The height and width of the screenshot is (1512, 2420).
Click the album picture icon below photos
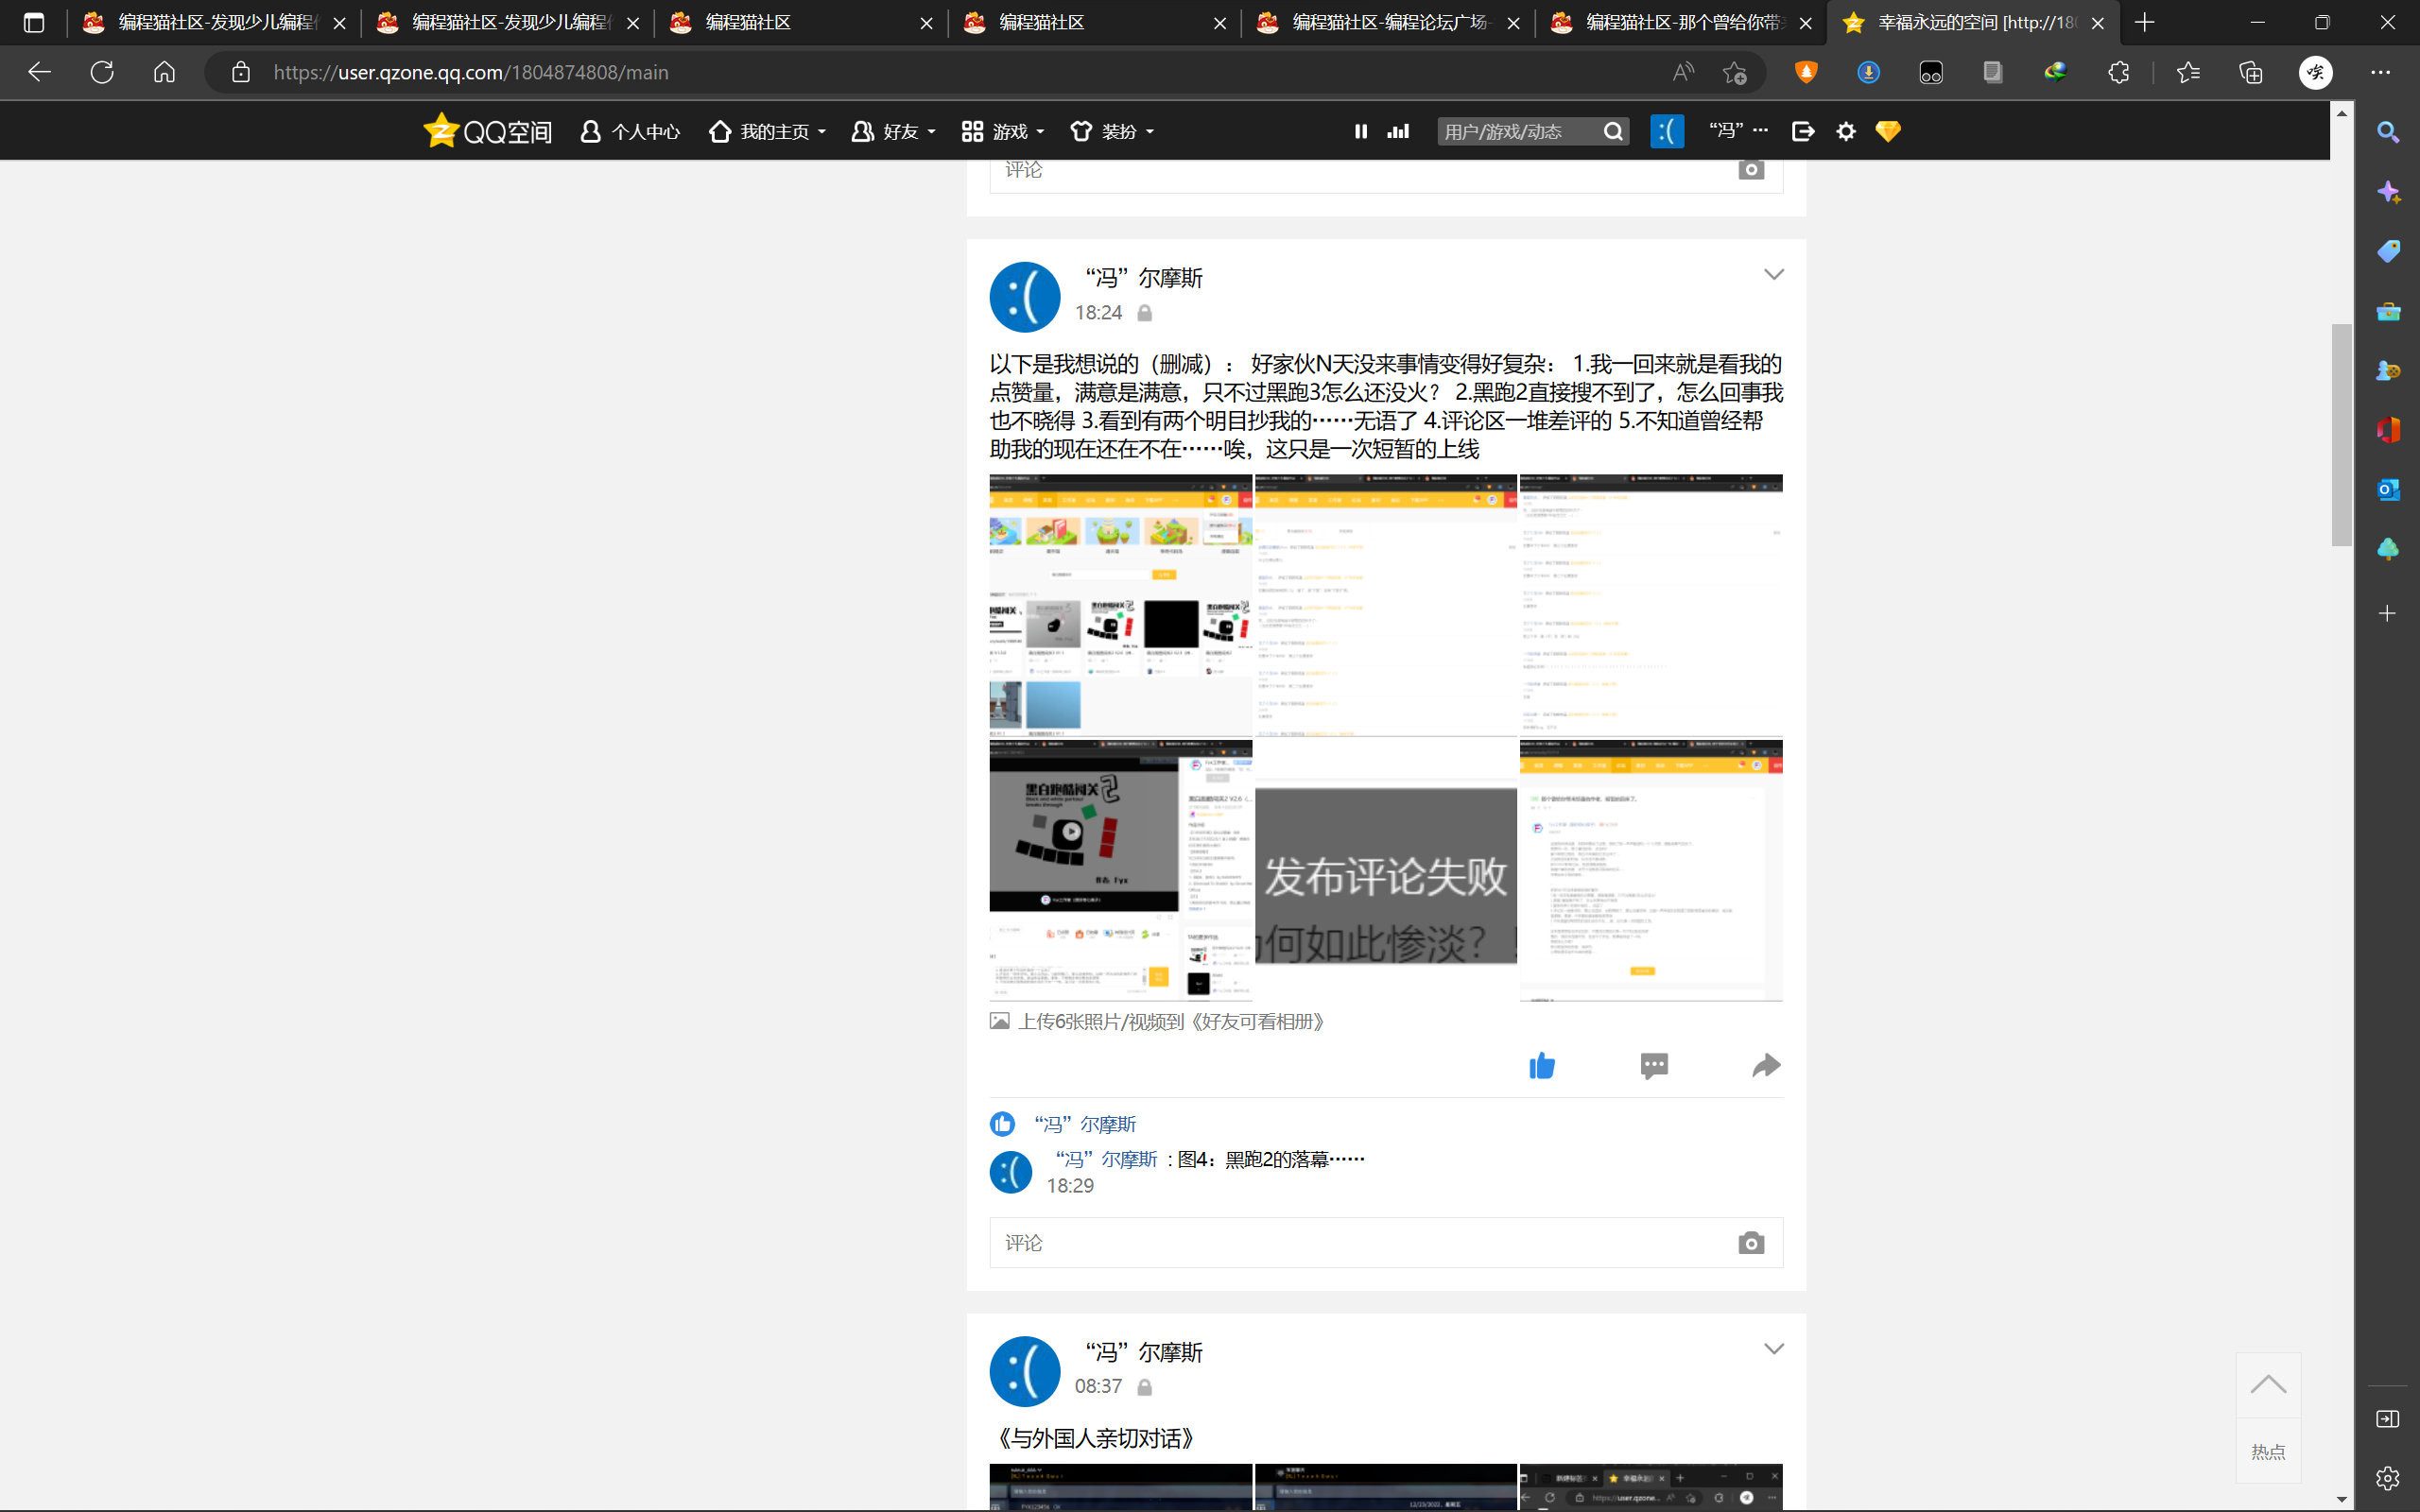click(1000, 1021)
